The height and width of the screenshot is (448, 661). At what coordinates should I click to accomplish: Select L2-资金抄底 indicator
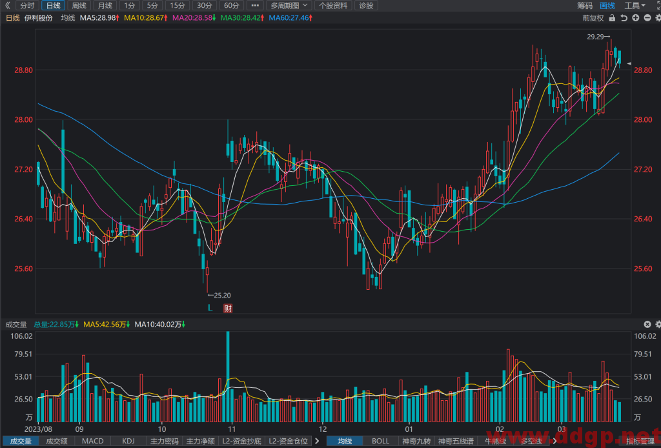(241, 441)
